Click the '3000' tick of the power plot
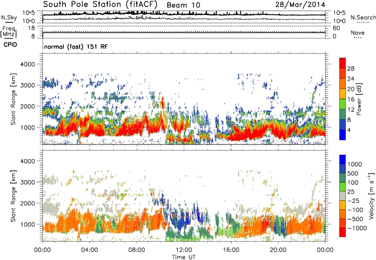 [27, 85]
